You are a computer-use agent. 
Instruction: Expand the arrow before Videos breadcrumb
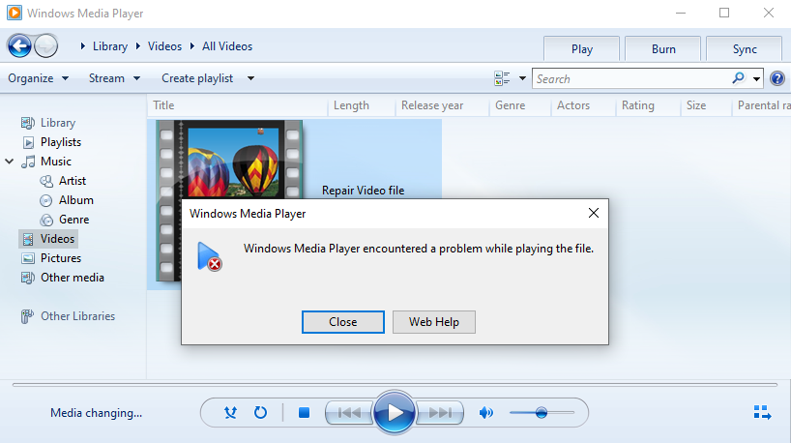point(137,46)
